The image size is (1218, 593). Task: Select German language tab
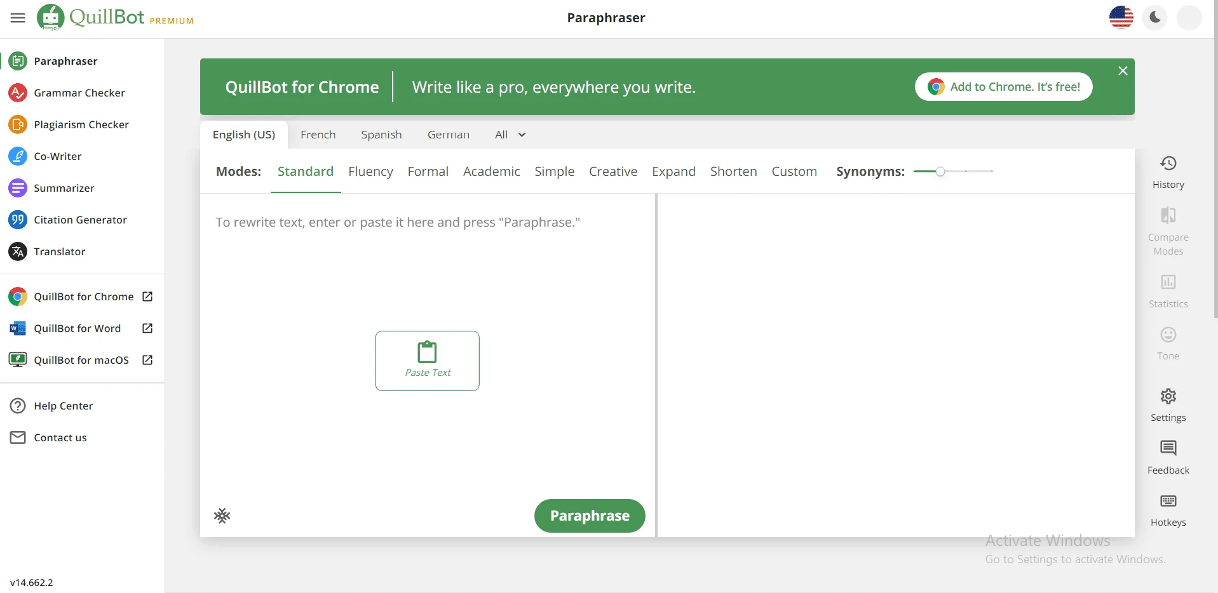point(449,135)
